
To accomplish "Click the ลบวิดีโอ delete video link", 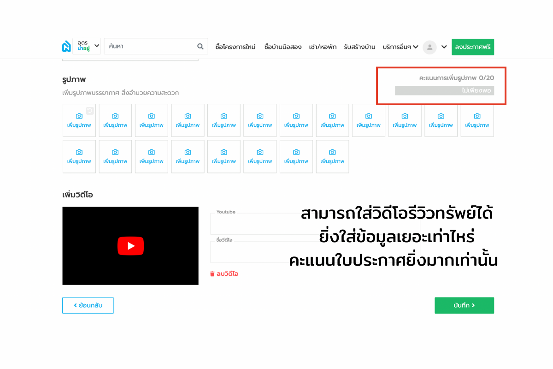I will (x=228, y=274).
